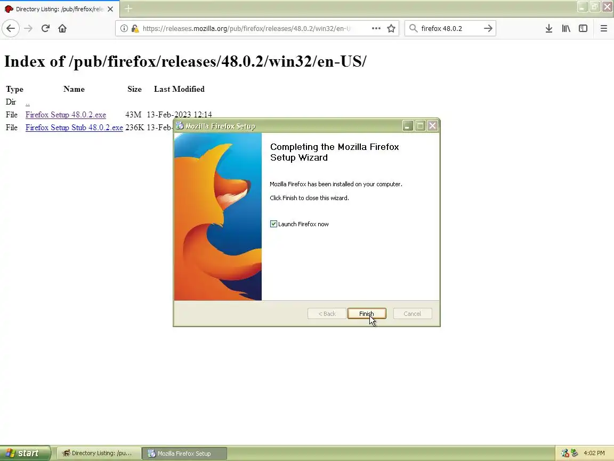The width and height of the screenshot is (614, 461).
Task: Restore down the Firefox browser window
Action: pos(595,6)
